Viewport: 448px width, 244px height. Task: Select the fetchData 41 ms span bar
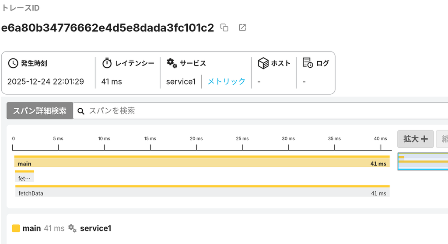click(202, 191)
